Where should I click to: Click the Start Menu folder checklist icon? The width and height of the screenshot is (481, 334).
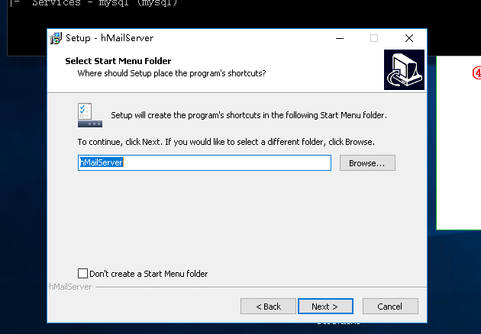(x=90, y=115)
